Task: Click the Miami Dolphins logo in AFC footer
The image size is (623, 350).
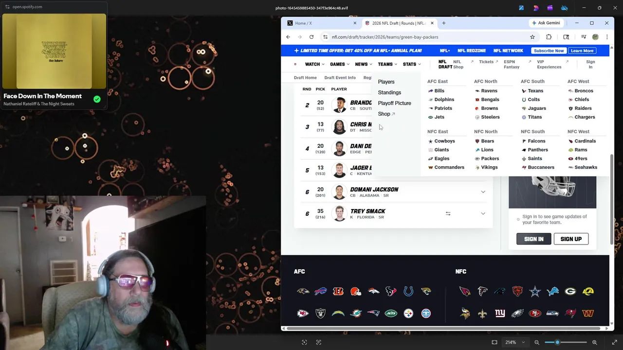Action: (356, 314)
